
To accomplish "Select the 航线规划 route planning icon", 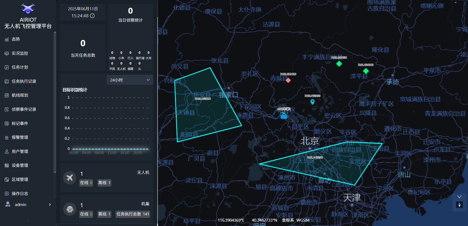I will (7, 95).
